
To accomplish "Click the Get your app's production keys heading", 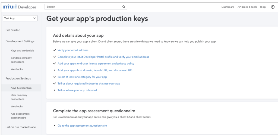I will pos(97,19).
